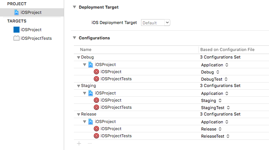This screenshot has height=150, width=269.
Task: Open the DebugTest configuration file popup
Action: pyautogui.click(x=214, y=79)
